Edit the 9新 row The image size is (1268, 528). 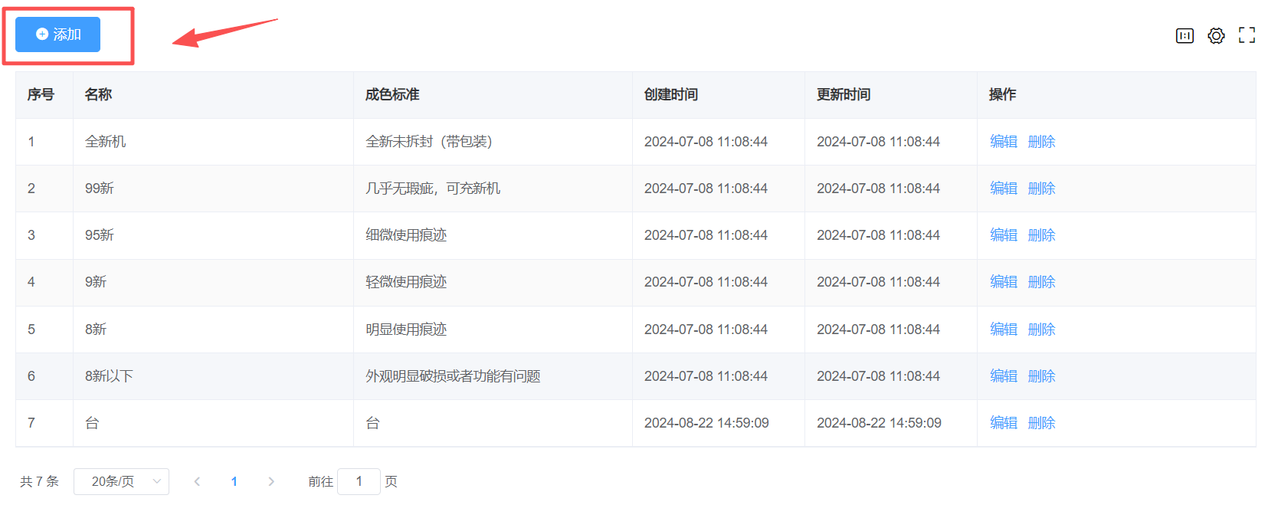[1003, 282]
